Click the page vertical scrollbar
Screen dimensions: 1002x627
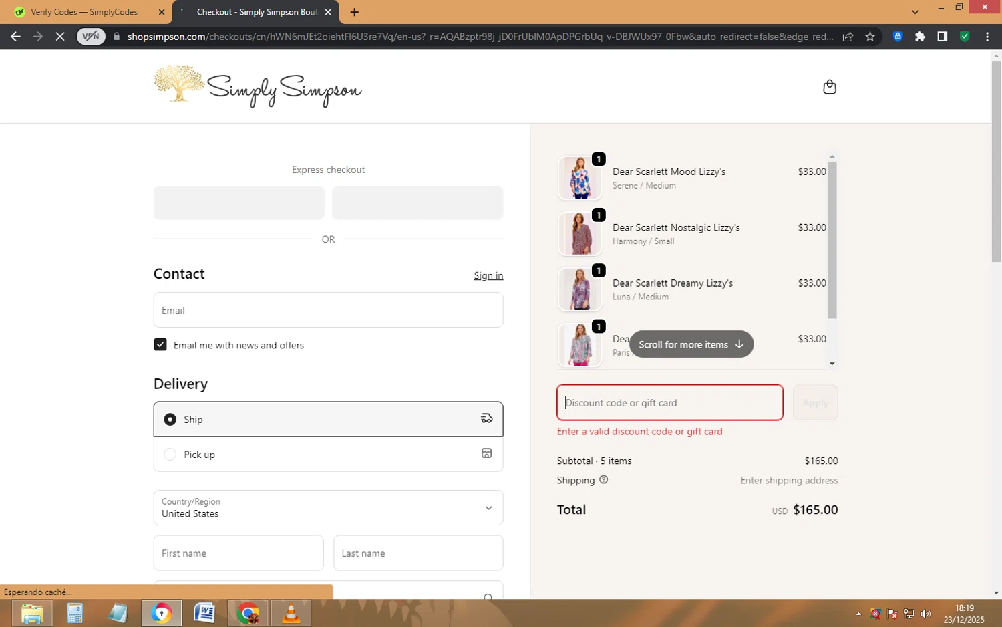coord(996,162)
